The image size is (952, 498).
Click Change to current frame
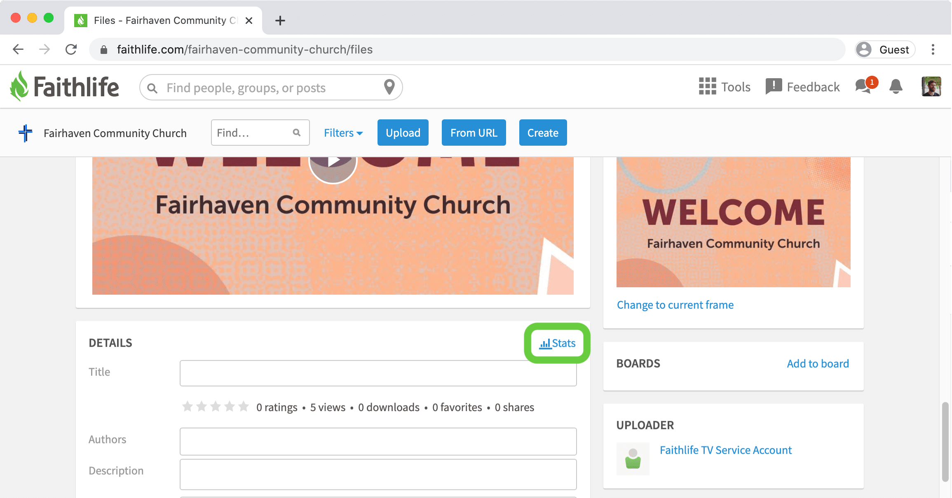675,305
